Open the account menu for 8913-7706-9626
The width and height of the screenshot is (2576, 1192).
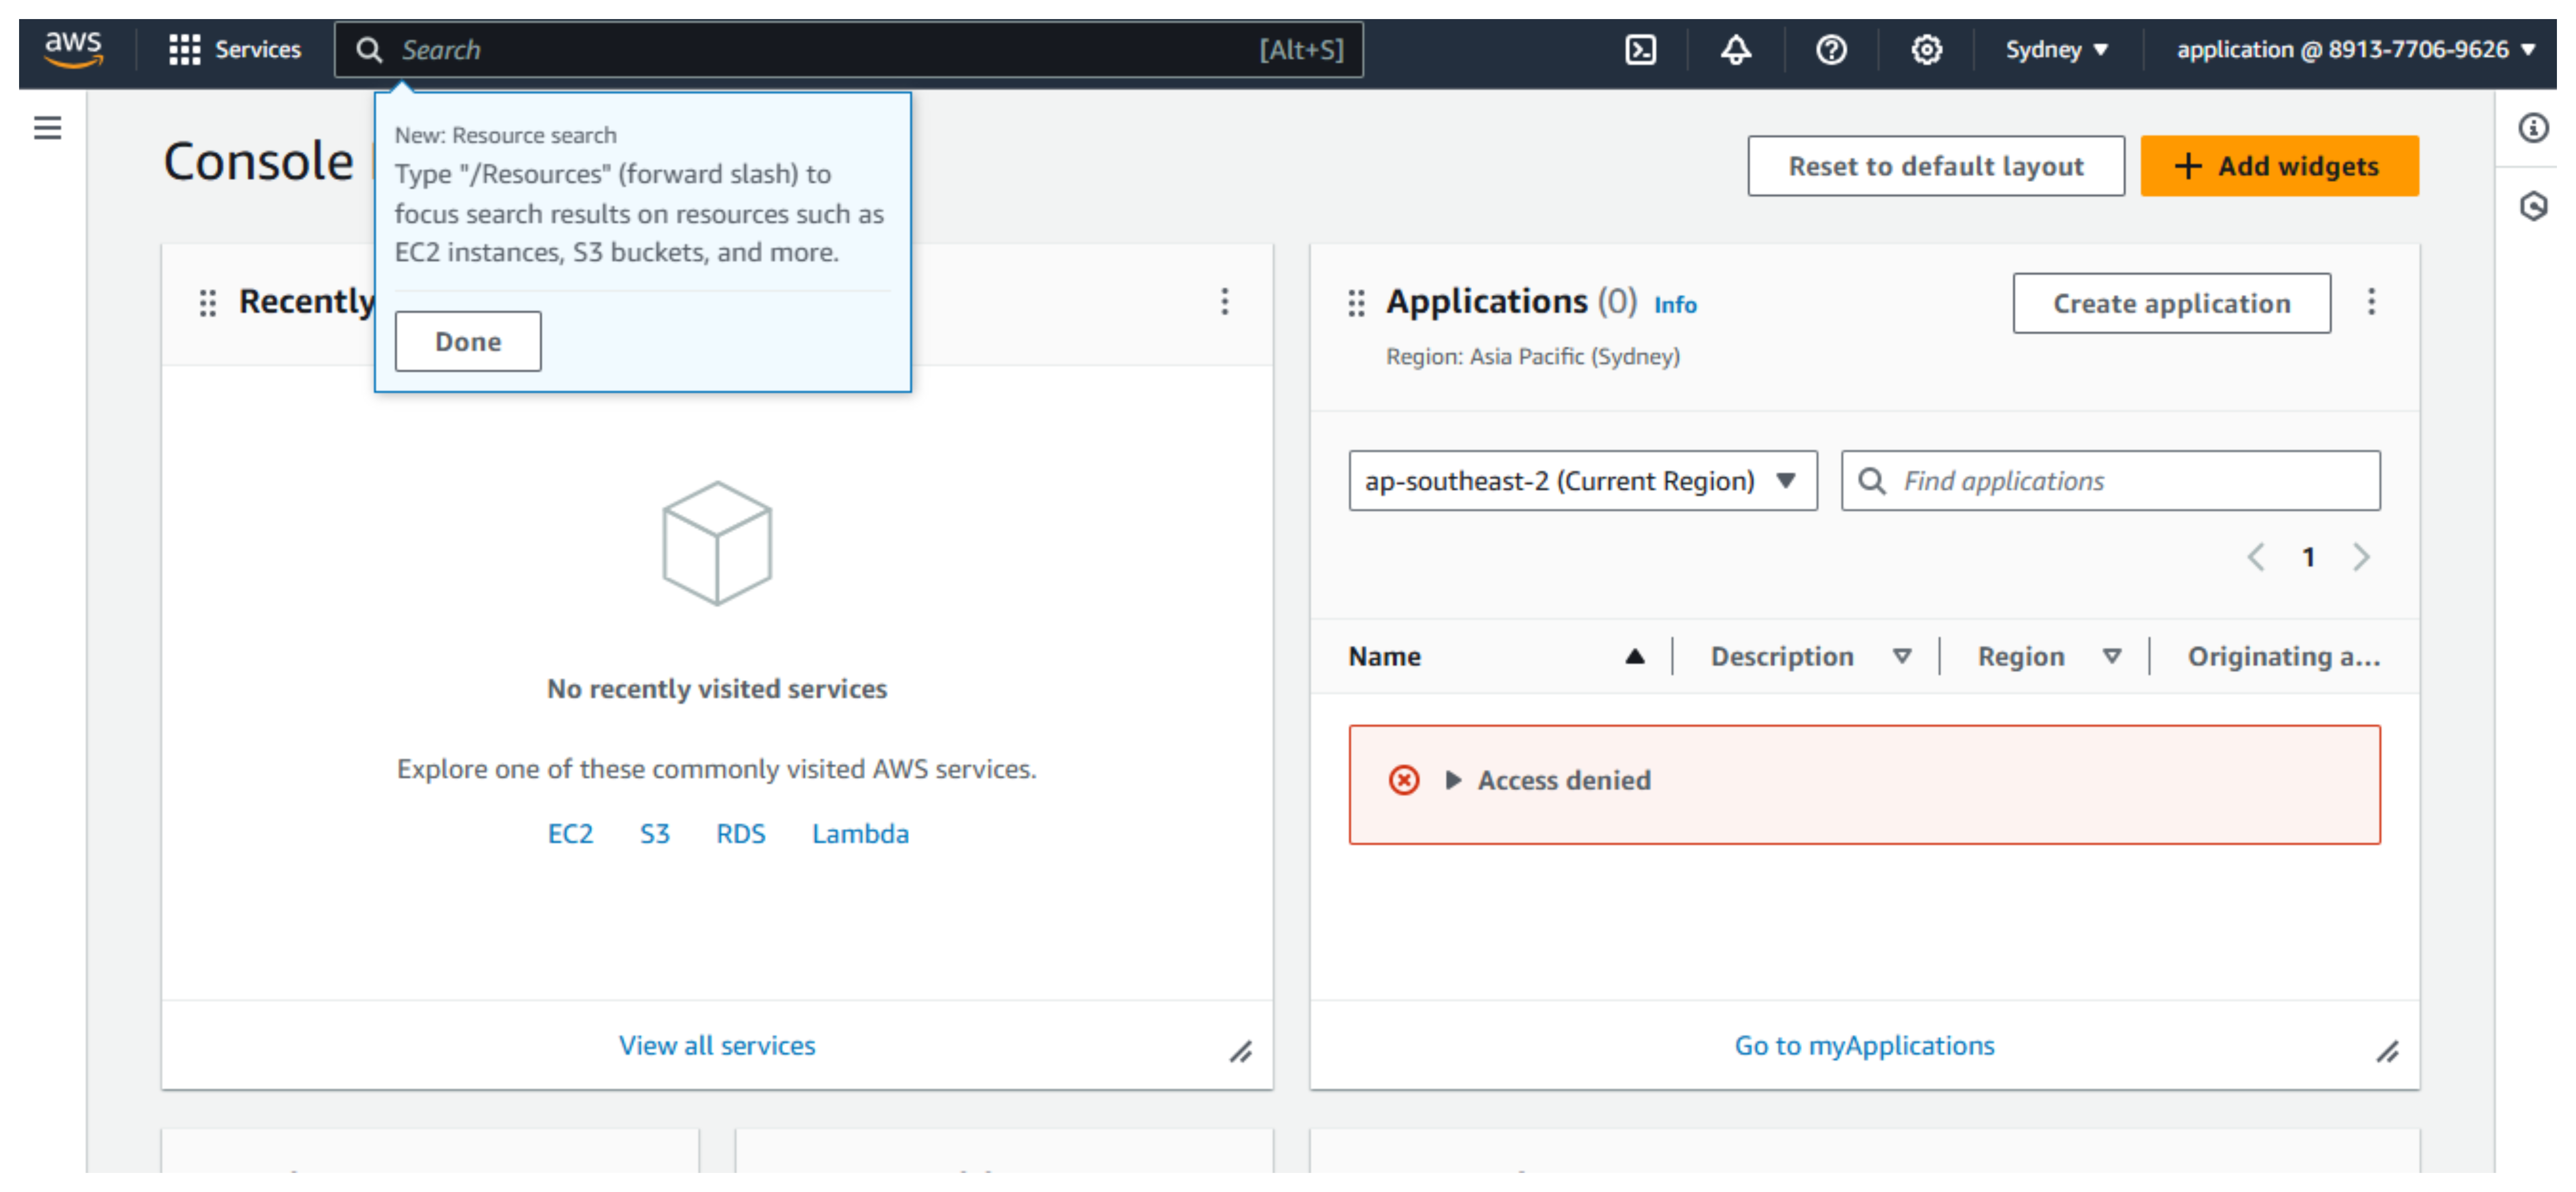pyautogui.click(x=2355, y=49)
